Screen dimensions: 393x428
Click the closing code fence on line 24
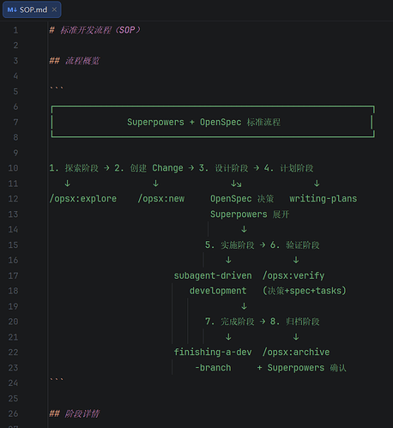[x=57, y=379]
